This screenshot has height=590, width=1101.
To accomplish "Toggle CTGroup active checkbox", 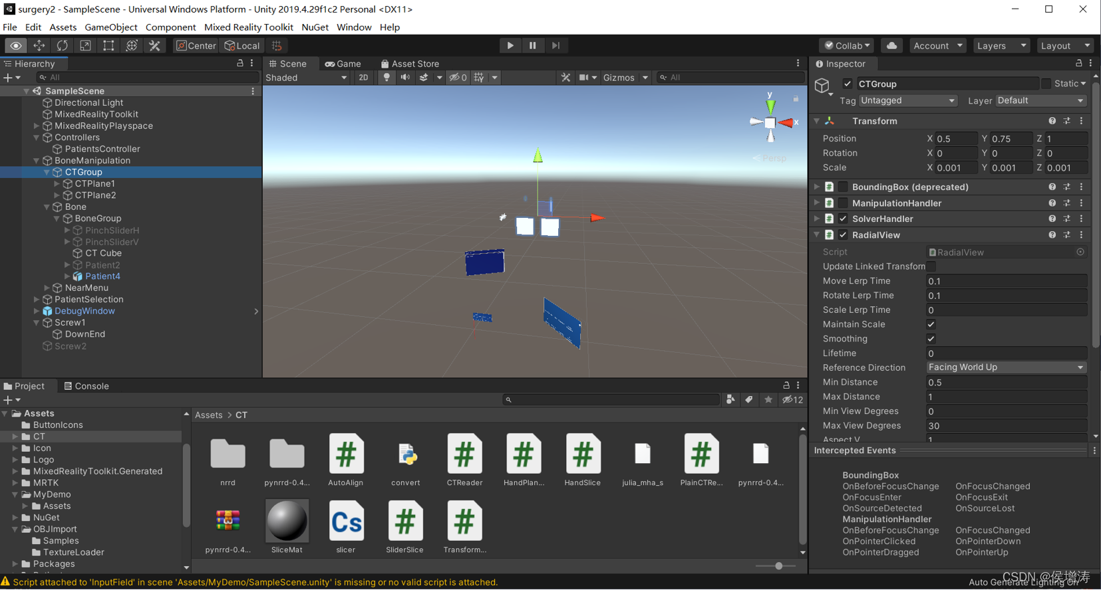I will click(x=847, y=84).
